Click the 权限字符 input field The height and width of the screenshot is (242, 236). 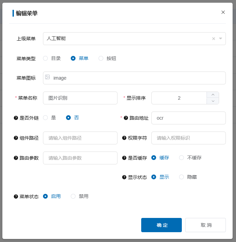point(189,138)
